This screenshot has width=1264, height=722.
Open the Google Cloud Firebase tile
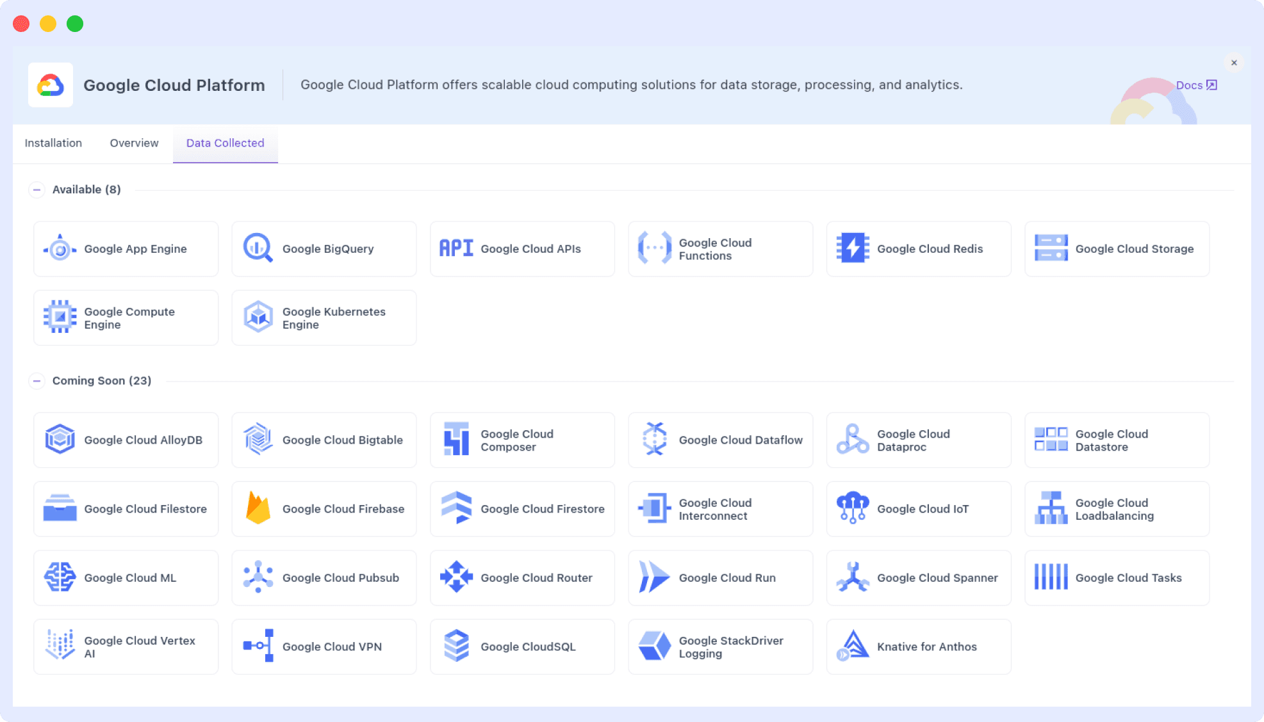point(324,508)
